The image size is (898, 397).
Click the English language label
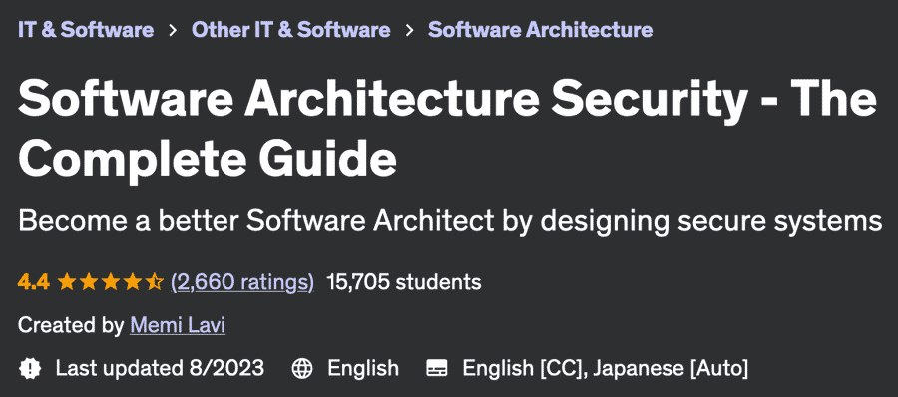click(x=363, y=368)
